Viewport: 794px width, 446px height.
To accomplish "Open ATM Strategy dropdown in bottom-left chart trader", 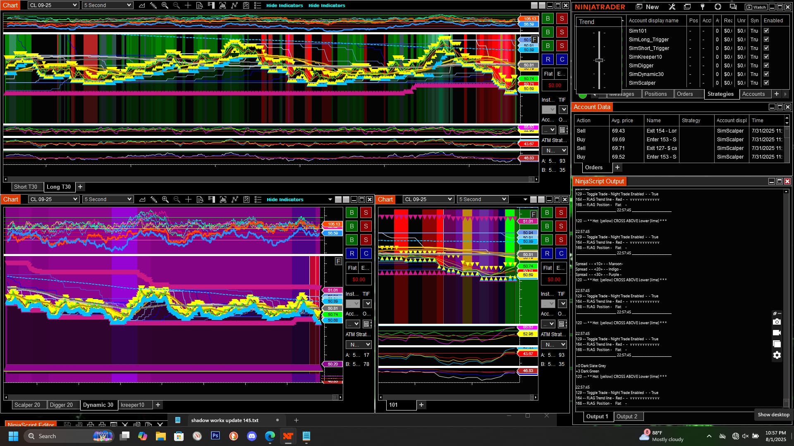I will click(x=358, y=344).
